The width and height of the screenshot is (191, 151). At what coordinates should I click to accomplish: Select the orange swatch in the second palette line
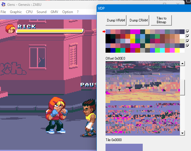pos(128,36)
